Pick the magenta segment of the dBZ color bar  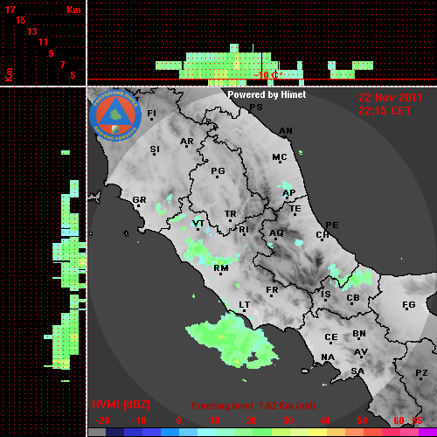click(x=427, y=432)
